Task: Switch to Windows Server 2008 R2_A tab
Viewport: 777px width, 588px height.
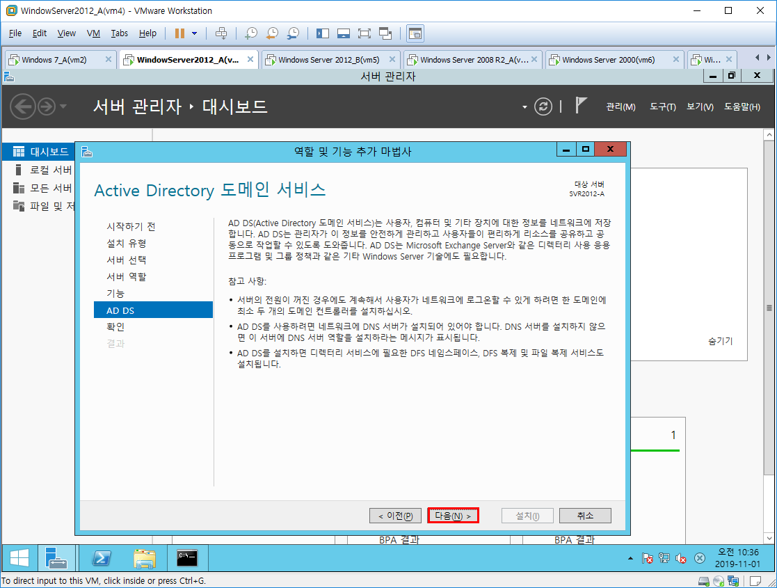Action: click(474, 59)
